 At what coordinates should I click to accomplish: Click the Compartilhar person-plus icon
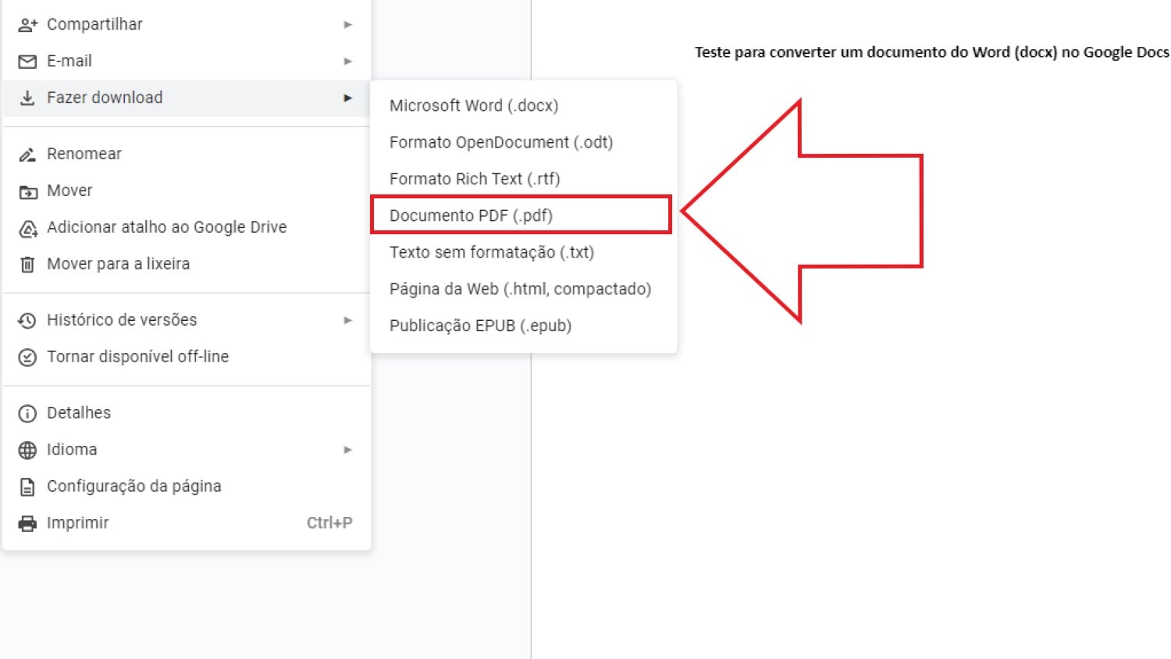tap(27, 25)
